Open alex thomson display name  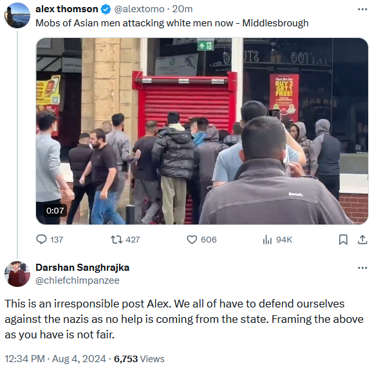tap(67, 9)
